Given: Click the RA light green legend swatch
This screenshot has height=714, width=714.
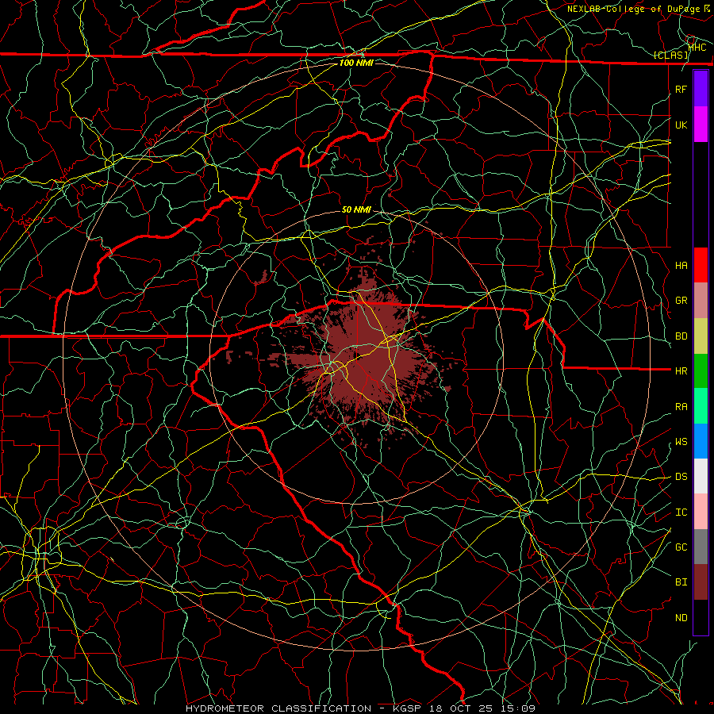Looking at the screenshot, I should coord(701,406).
